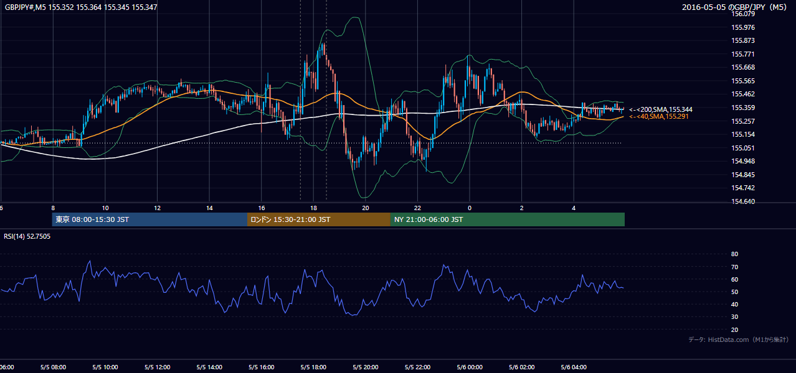The width and height of the screenshot is (796, 373).
Task: Click RSI scale level 60
Action: tap(734, 279)
